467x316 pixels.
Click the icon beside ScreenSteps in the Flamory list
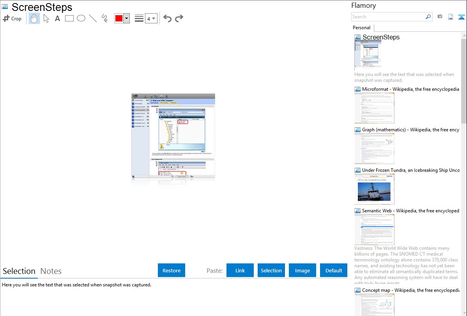point(357,37)
